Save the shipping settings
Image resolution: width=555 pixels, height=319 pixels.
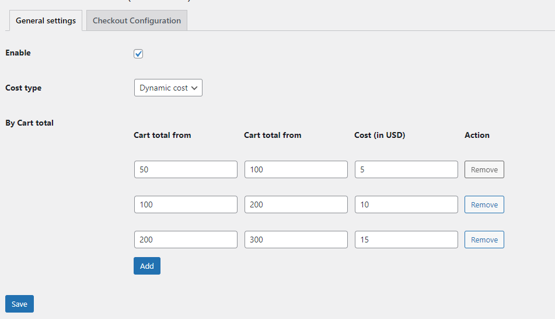[19, 304]
